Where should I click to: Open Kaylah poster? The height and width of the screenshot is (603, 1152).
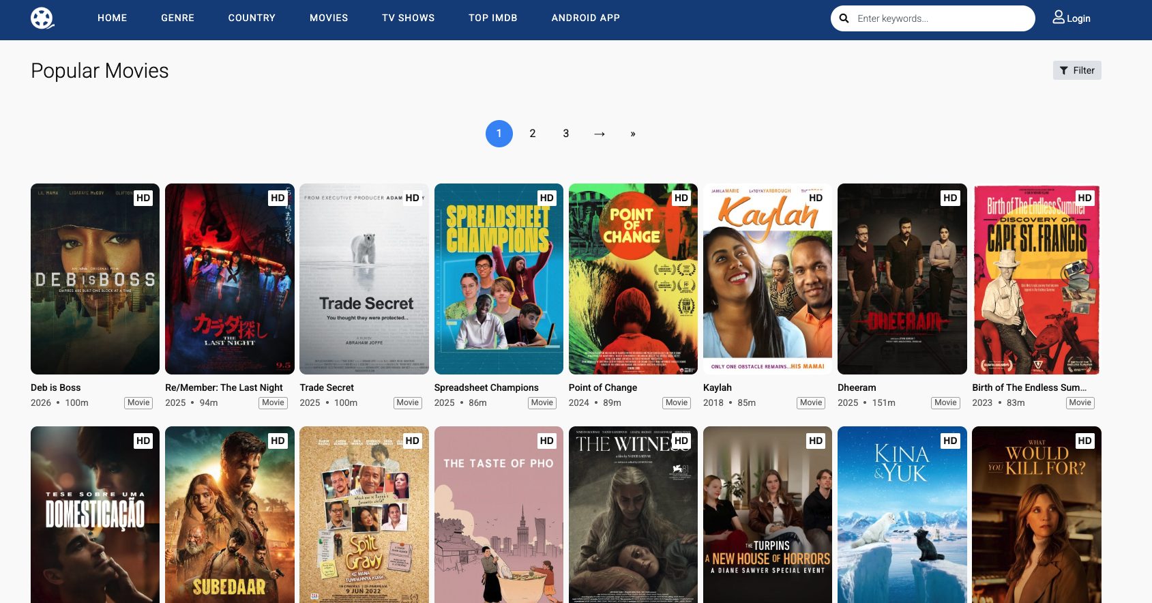(767, 279)
